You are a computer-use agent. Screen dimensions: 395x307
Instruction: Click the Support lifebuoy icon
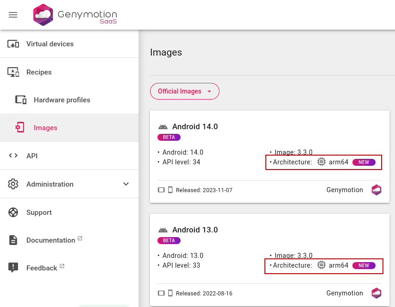click(x=13, y=213)
